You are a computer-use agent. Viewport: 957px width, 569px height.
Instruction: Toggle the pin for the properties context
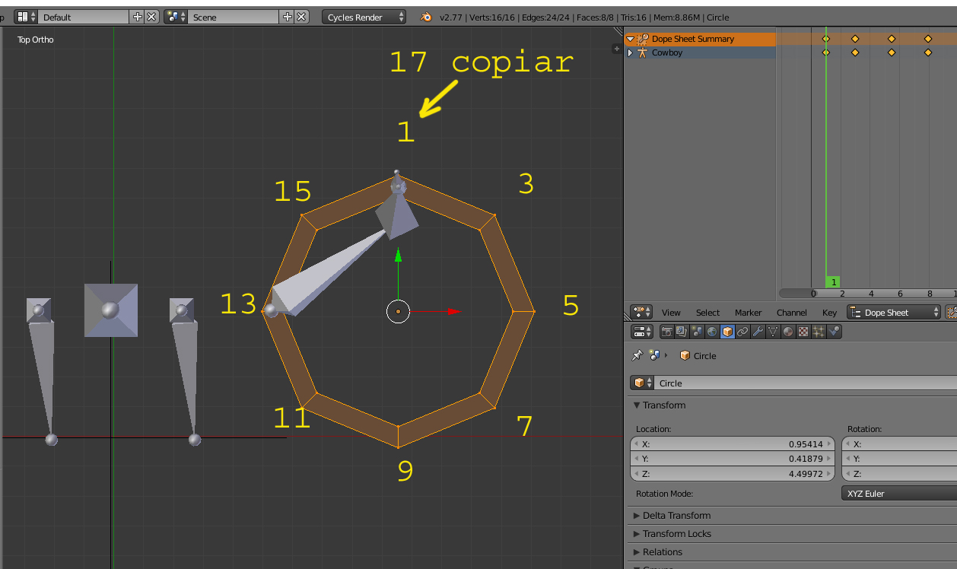[x=637, y=355]
